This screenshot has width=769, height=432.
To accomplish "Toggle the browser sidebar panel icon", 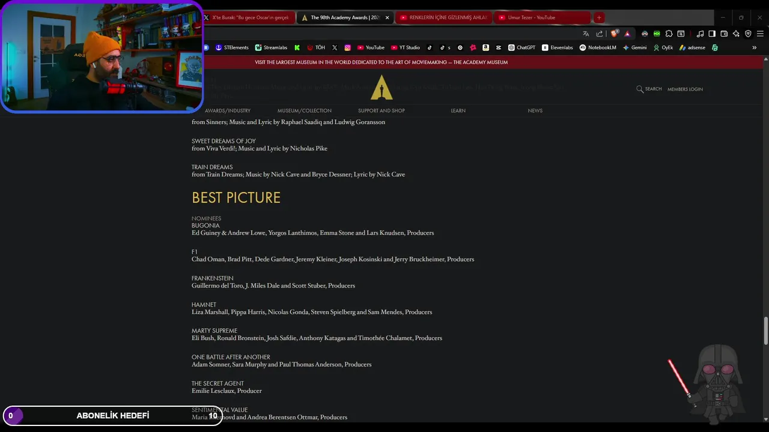I will point(712,34).
